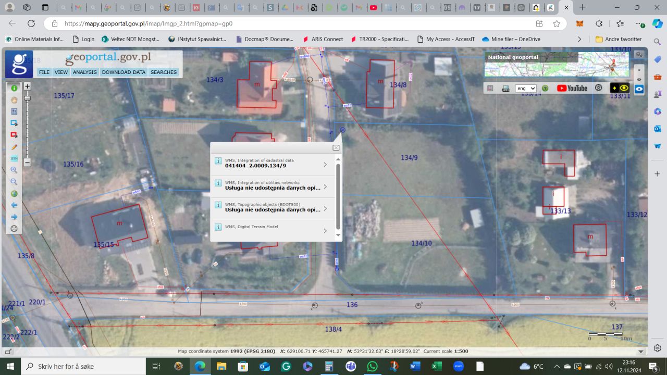Viewport: 667px width, 375px height.
Task: Choose the blue rectangle selection tool
Action: coord(14,123)
